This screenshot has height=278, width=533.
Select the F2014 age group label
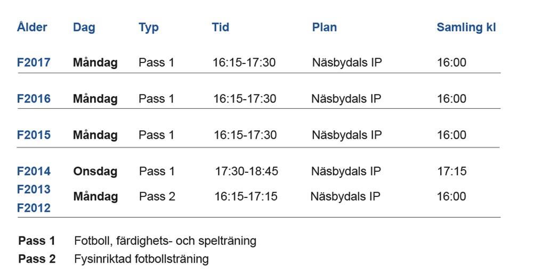(x=34, y=171)
